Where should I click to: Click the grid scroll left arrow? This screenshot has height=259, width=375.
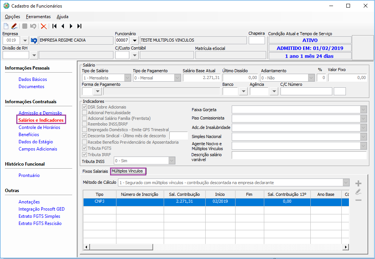click(x=87, y=247)
